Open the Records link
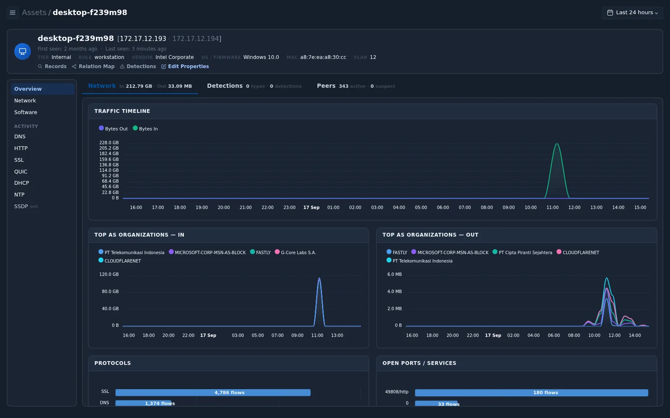 pyautogui.click(x=52, y=66)
